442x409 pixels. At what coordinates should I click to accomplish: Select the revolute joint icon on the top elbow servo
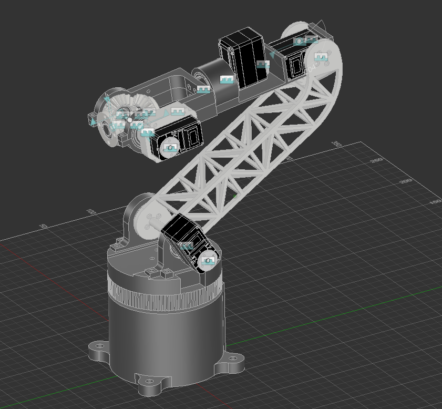[x=300, y=42]
